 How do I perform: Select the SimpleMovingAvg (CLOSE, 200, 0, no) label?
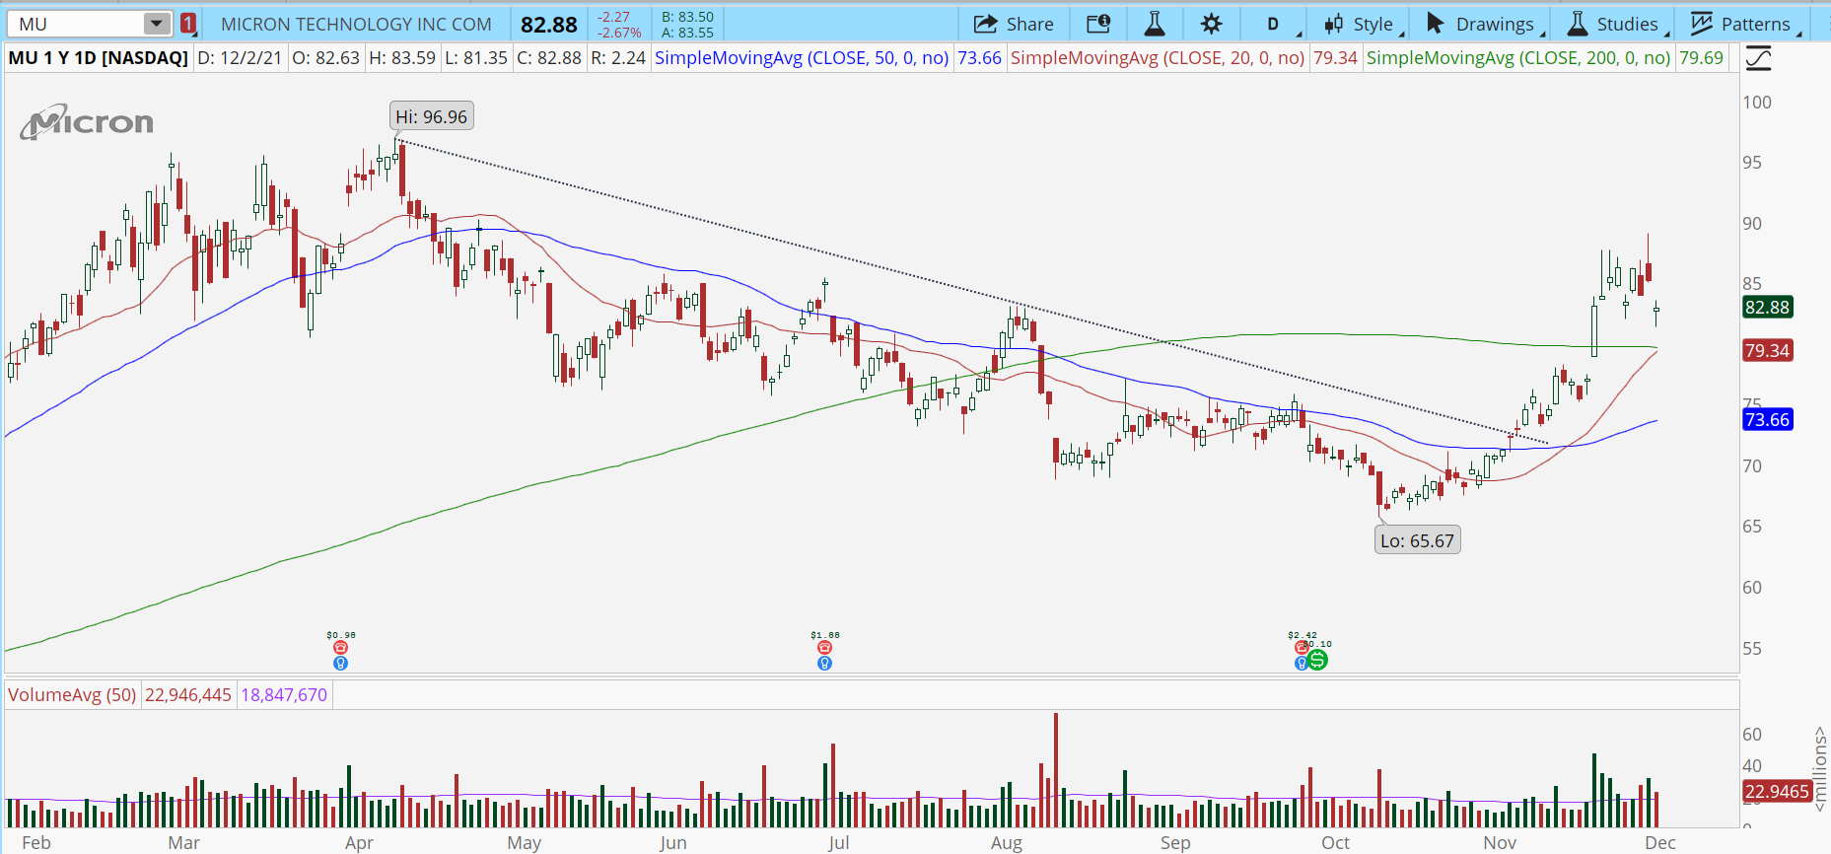pyautogui.click(x=1518, y=58)
